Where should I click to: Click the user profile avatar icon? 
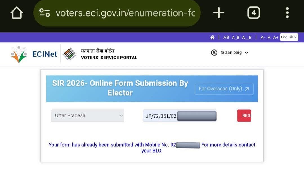[214, 53]
